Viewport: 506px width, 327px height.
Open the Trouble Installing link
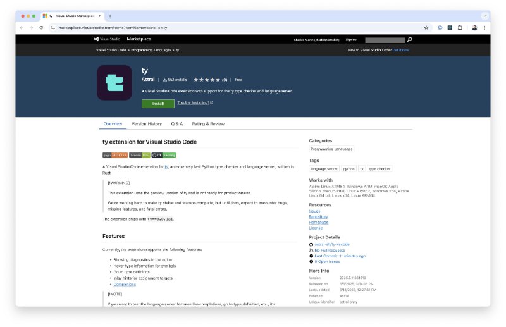pyautogui.click(x=195, y=102)
